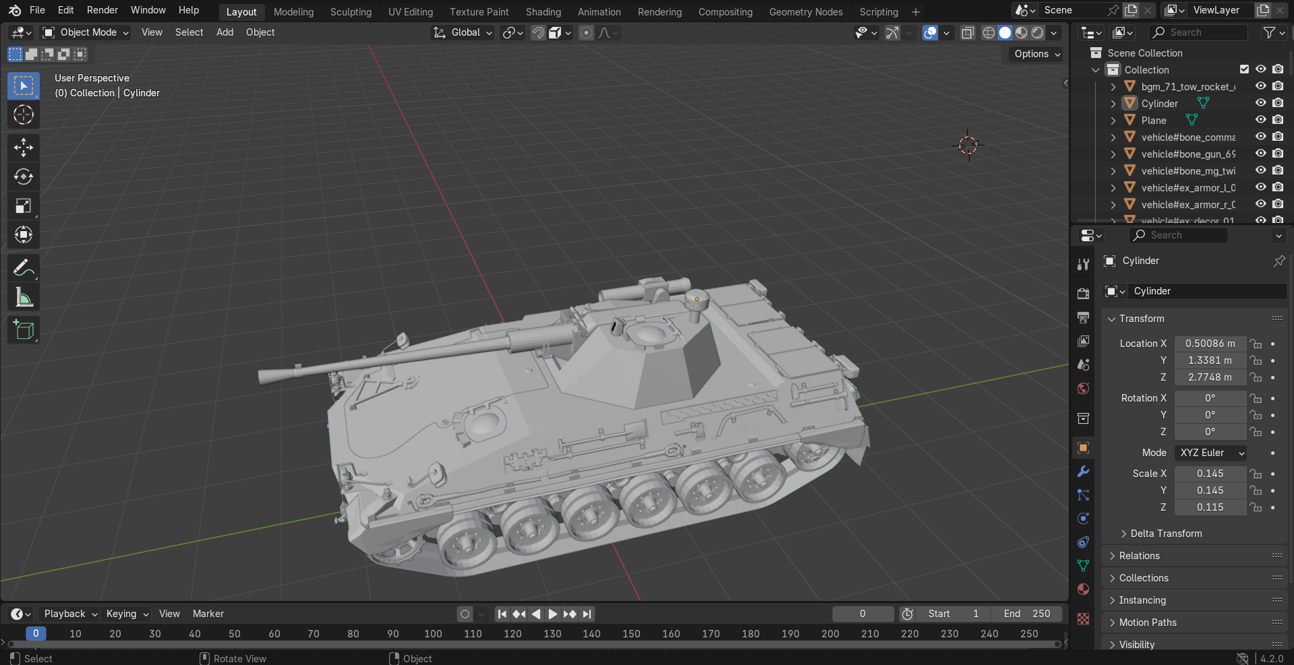Image resolution: width=1294 pixels, height=665 pixels.
Task: Open Global transform orientation dropdown
Action: tap(463, 32)
